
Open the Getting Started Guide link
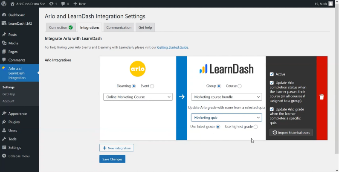(173, 47)
